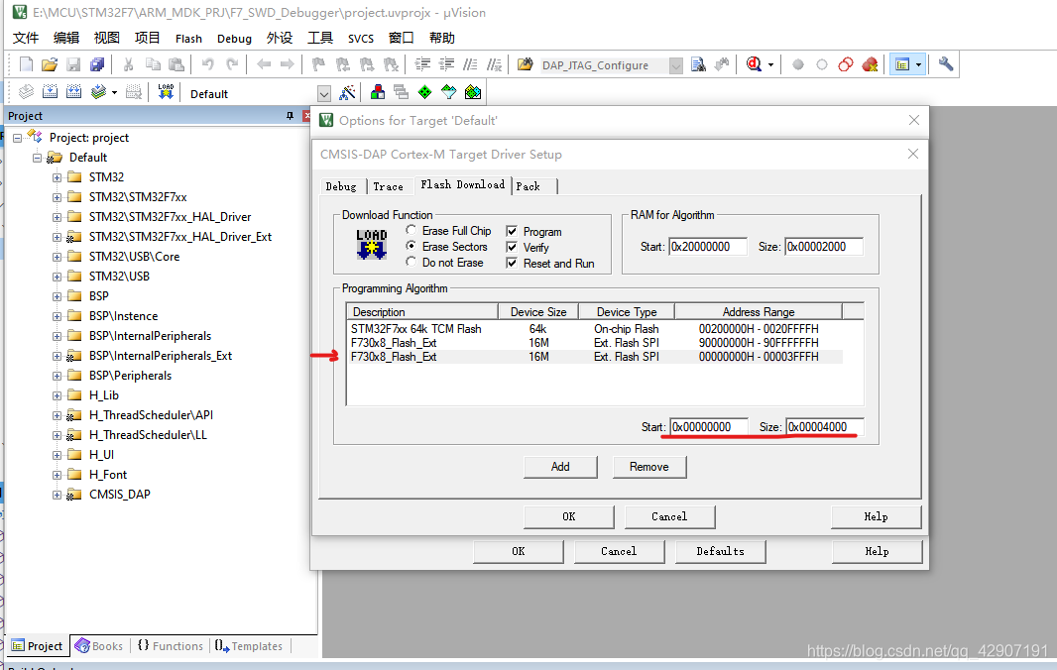
Task: Toggle Reset and Run checkbox
Action: [512, 263]
